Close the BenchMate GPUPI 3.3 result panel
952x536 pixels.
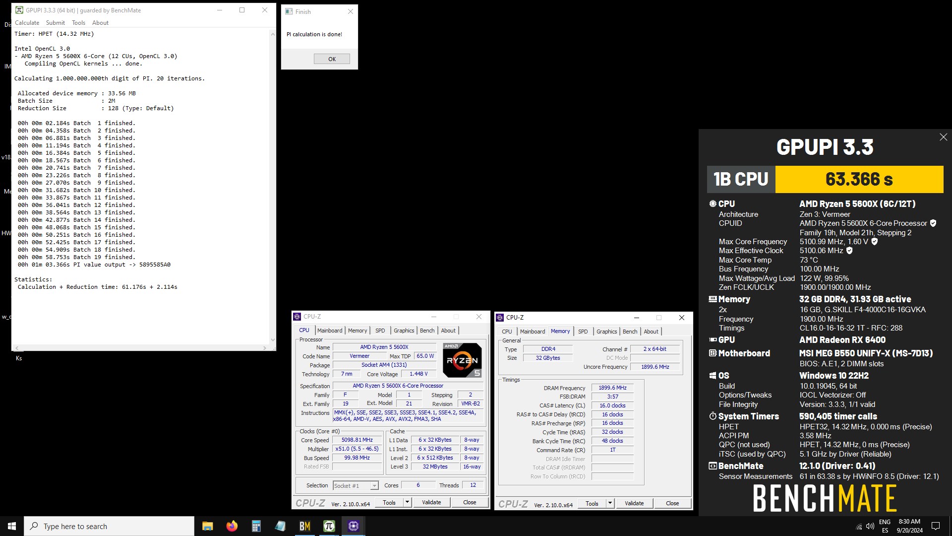[943, 137]
